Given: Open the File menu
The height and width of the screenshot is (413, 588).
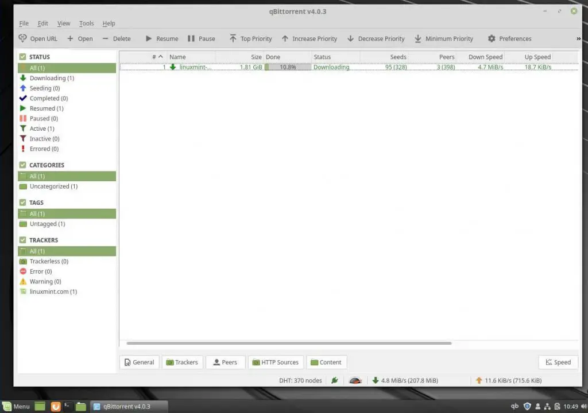Looking at the screenshot, I should click(x=24, y=24).
